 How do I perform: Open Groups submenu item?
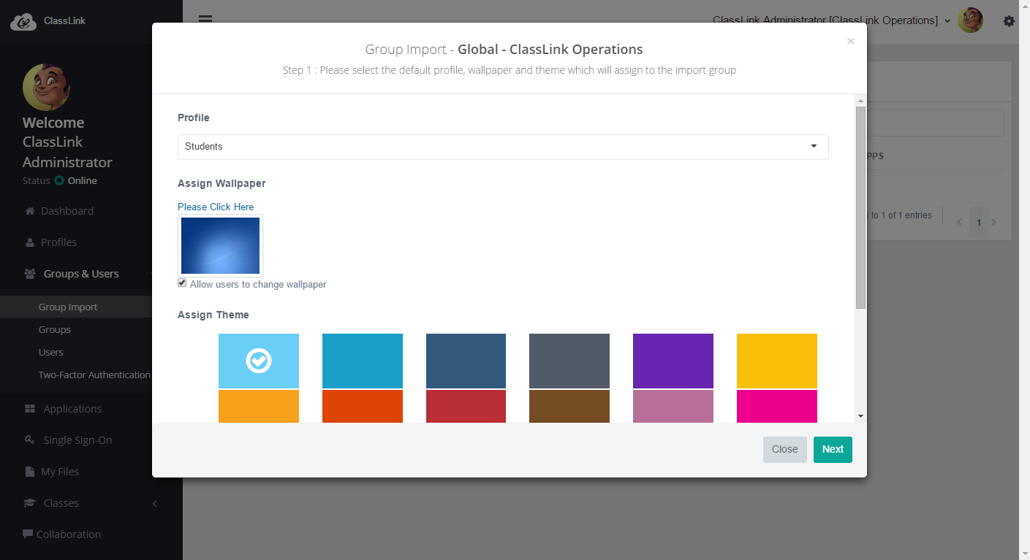[x=55, y=330]
